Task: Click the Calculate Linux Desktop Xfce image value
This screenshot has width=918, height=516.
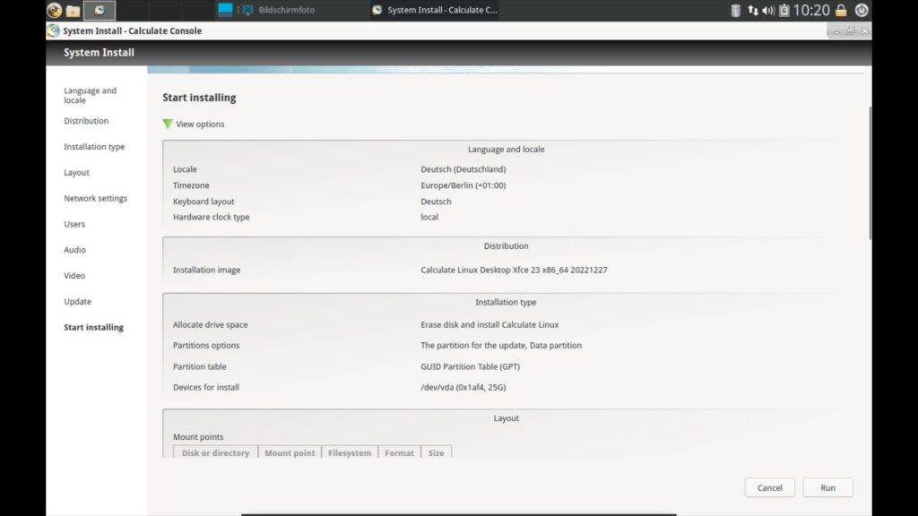Action: coord(514,270)
